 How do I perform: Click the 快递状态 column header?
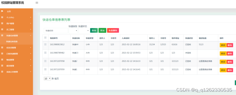click(189, 38)
